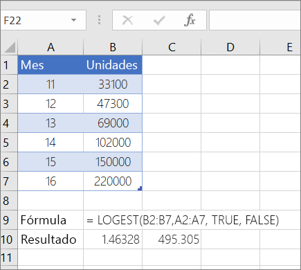Select cell containing 220000
301x270 pixels.
tap(113, 181)
